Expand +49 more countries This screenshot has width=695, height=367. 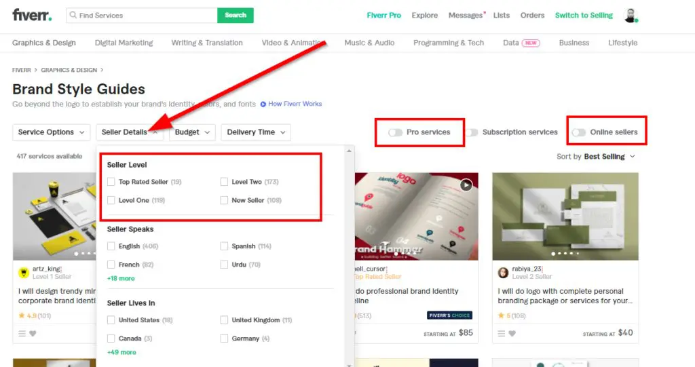click(121, 352)
